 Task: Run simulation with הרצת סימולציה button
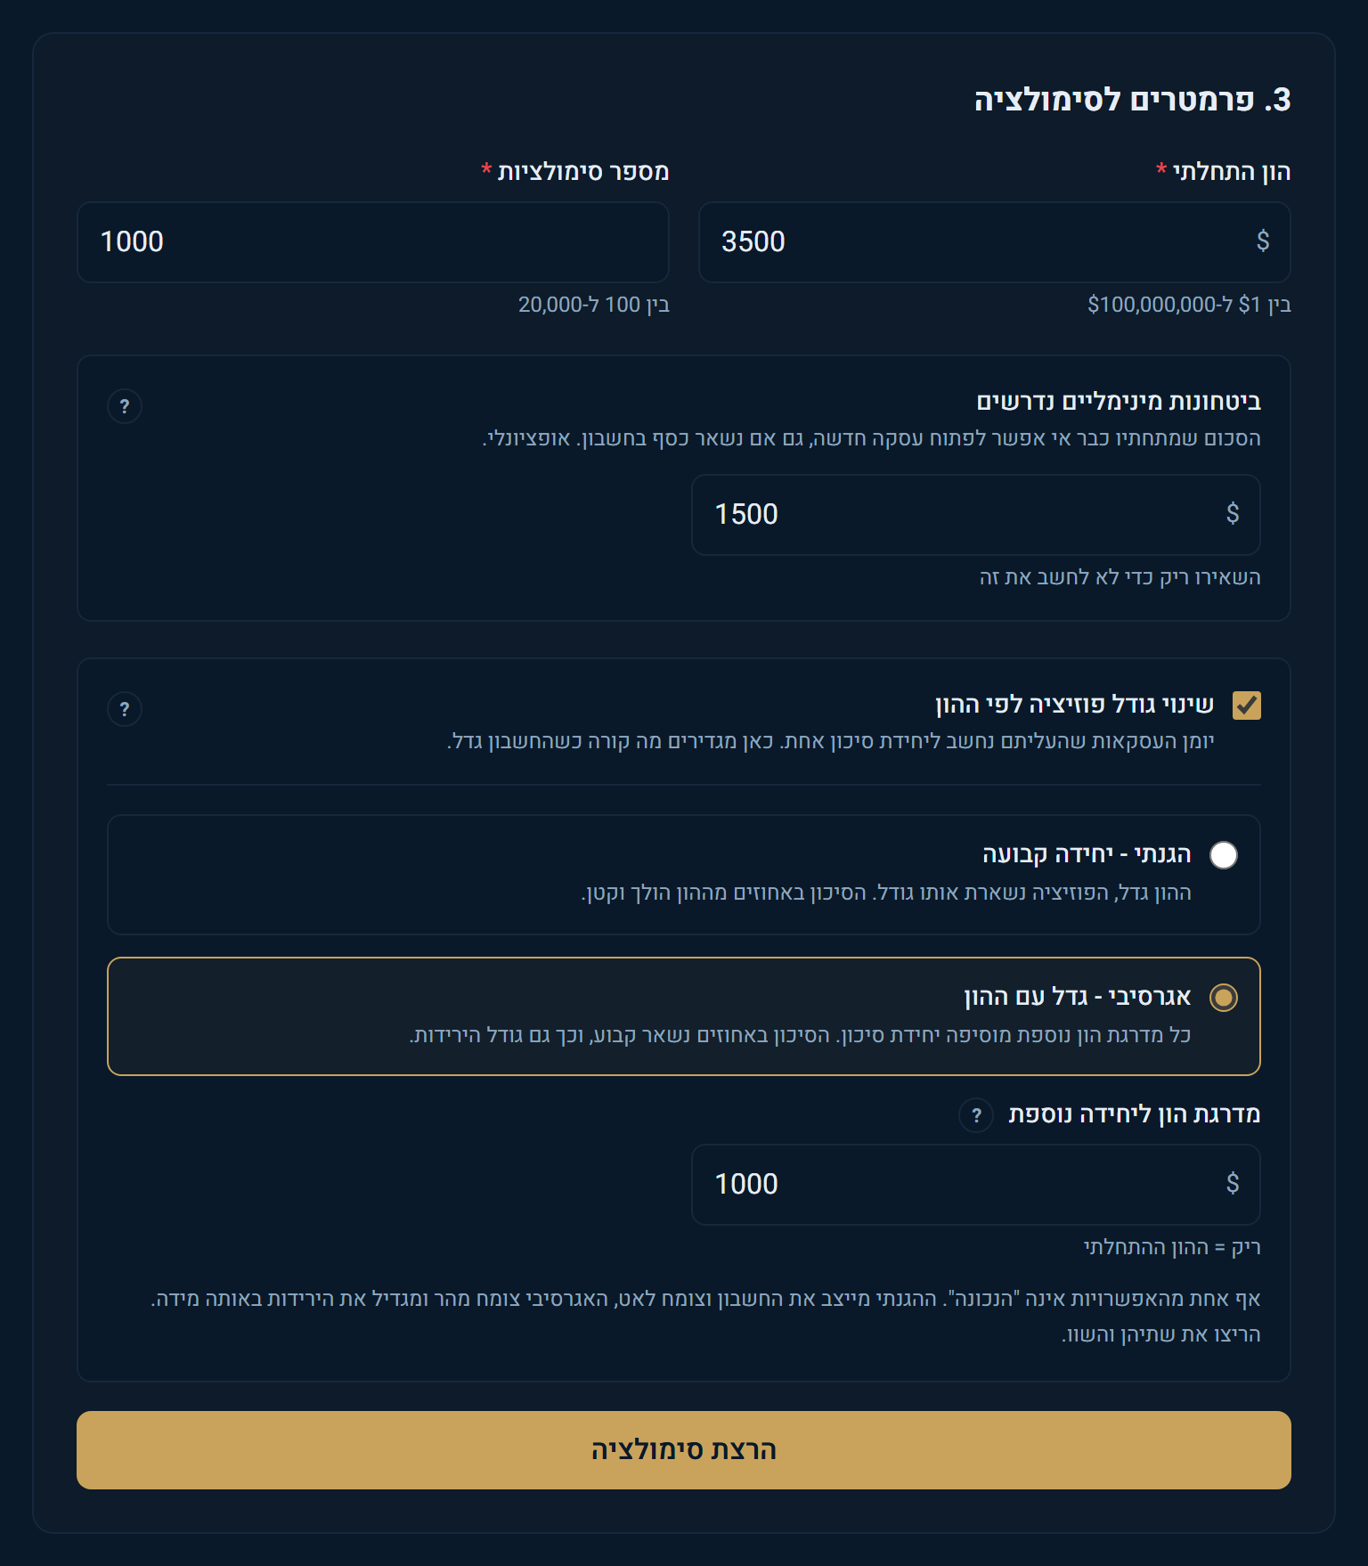[684, 1450]
